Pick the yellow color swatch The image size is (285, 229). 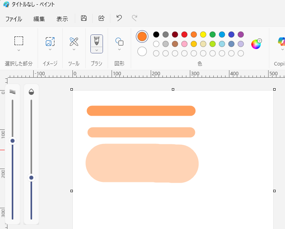coord(203,35)
